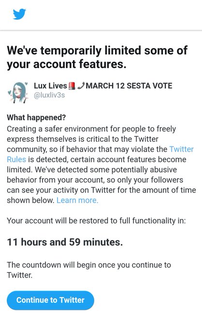Click the Lux Lives display name
Image resolution: width=202 pixels, height=330 pixels.
[50, 86]
